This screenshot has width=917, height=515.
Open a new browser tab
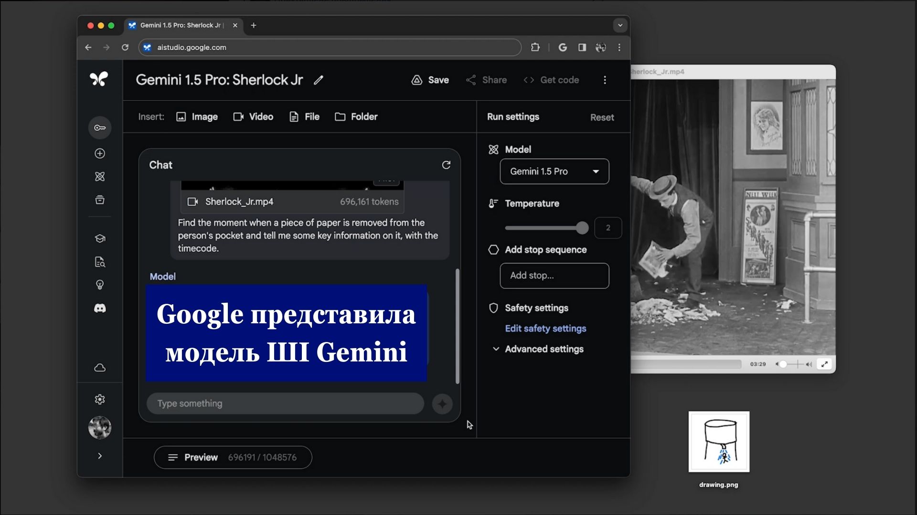(254, 25)
